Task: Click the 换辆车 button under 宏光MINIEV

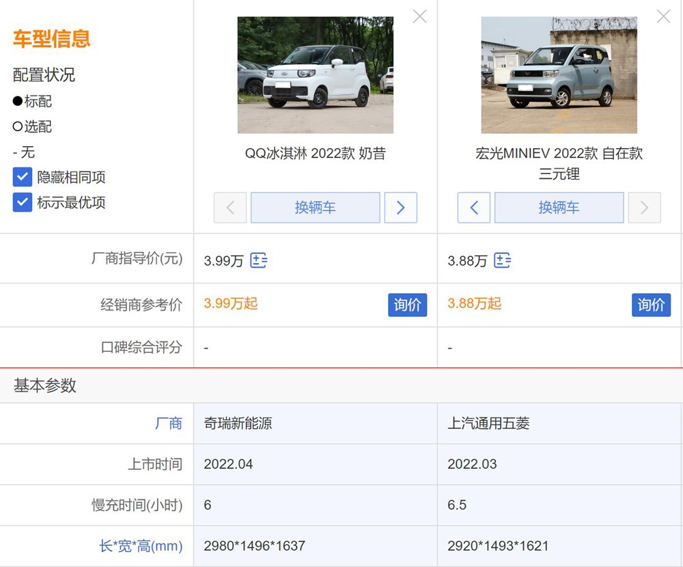Action: pyautogui.click(x=559, y=208)
